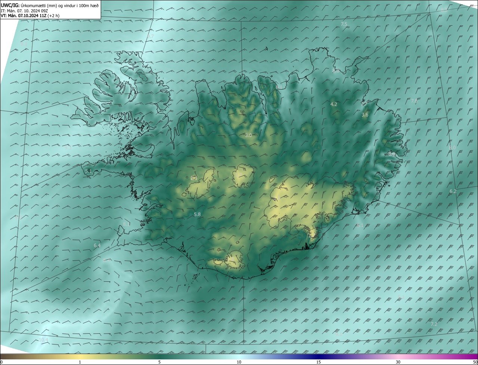Viewport: 478px width, 365px height.
Task: Click the color scale tick label 50
Action: point(475,362)
